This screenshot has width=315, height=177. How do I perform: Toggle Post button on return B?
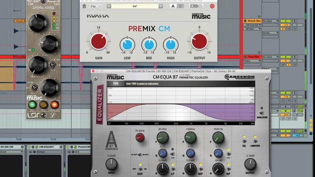300,111
